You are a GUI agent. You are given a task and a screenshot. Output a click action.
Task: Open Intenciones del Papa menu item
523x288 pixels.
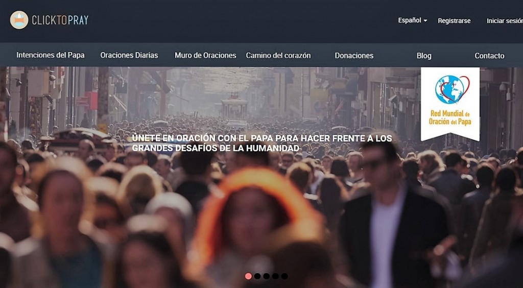(x=51, y=55)
